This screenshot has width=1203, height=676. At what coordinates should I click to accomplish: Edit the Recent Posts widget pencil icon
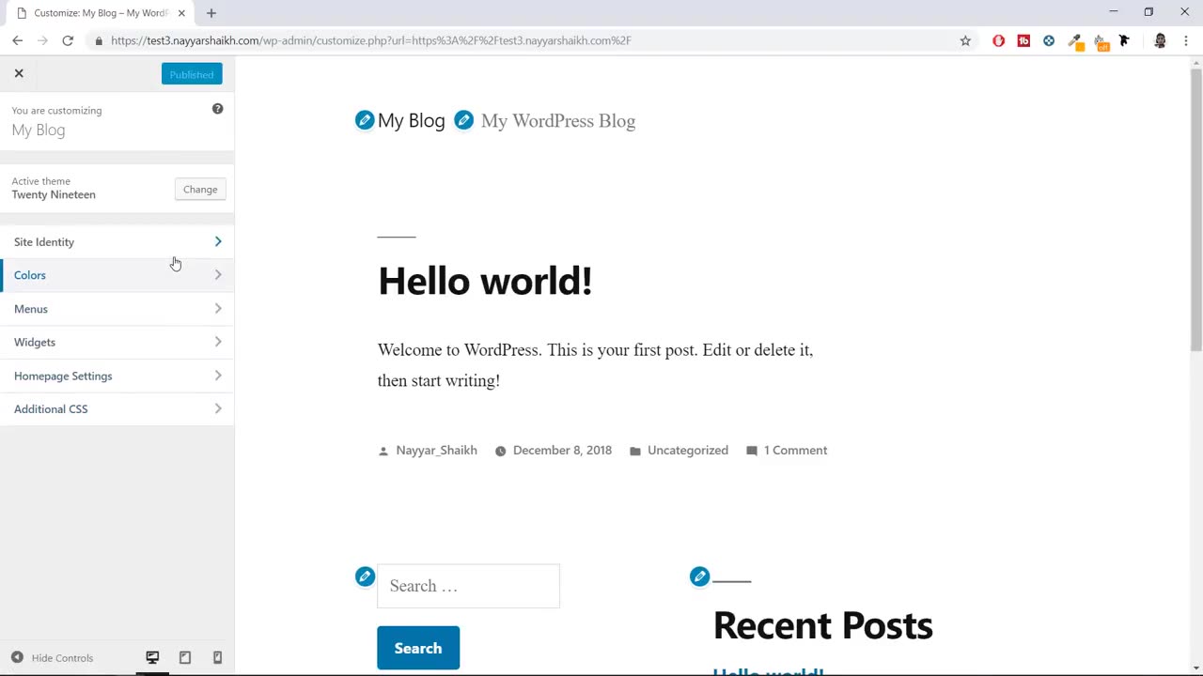(699, 576)
